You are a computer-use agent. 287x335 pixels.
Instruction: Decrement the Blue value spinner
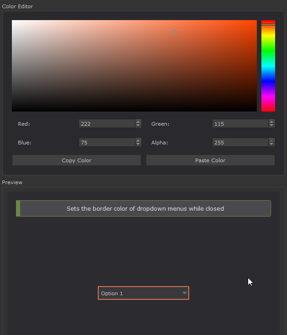138,144
